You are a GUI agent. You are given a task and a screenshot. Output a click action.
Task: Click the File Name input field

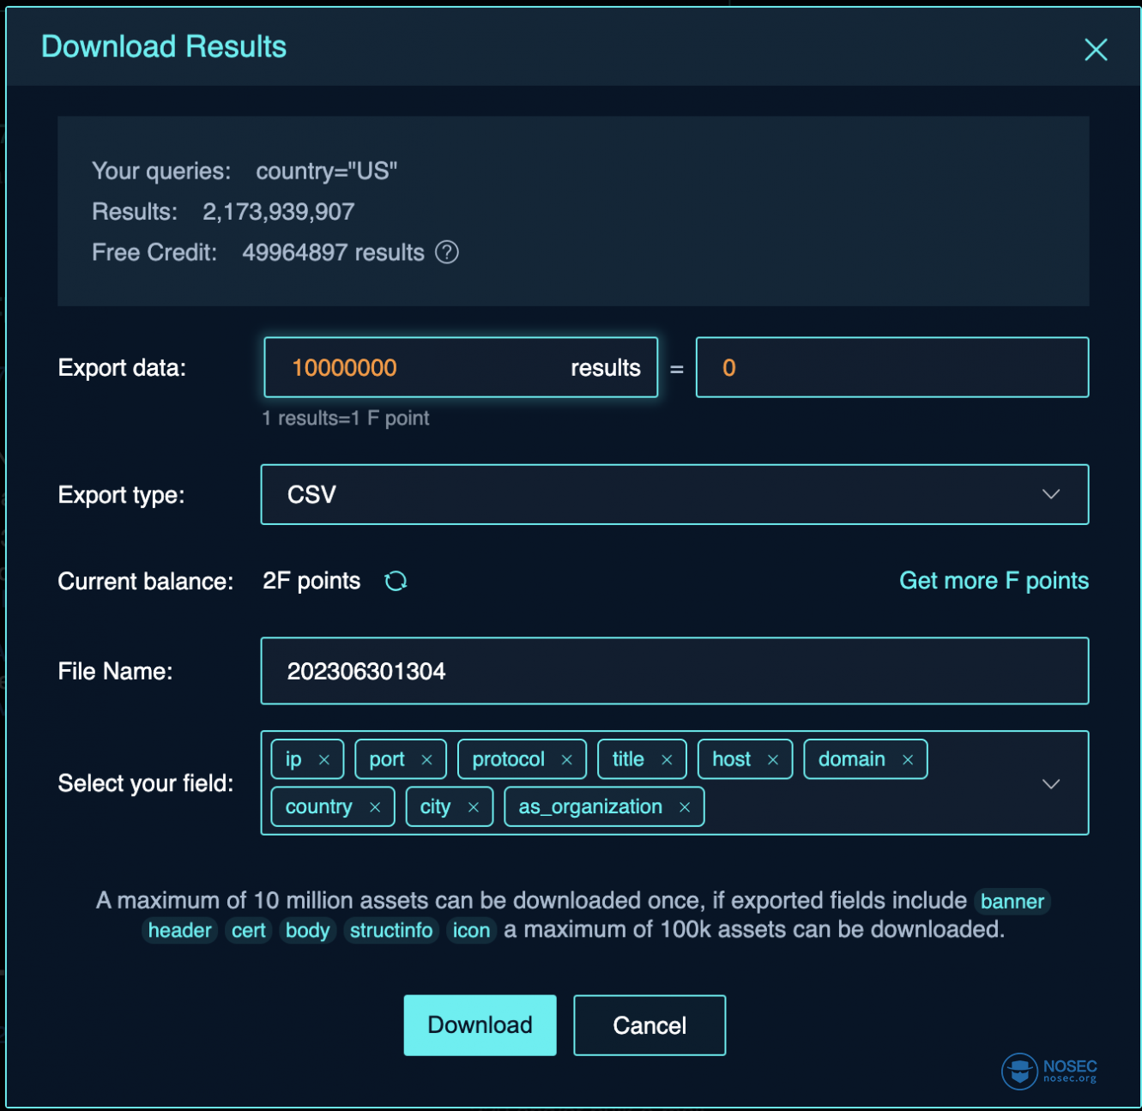click(x=674, y=671)
